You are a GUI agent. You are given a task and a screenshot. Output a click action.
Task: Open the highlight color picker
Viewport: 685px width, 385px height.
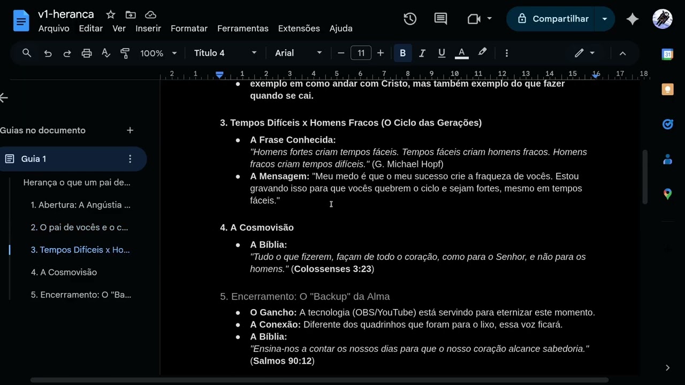coord(482,53)
